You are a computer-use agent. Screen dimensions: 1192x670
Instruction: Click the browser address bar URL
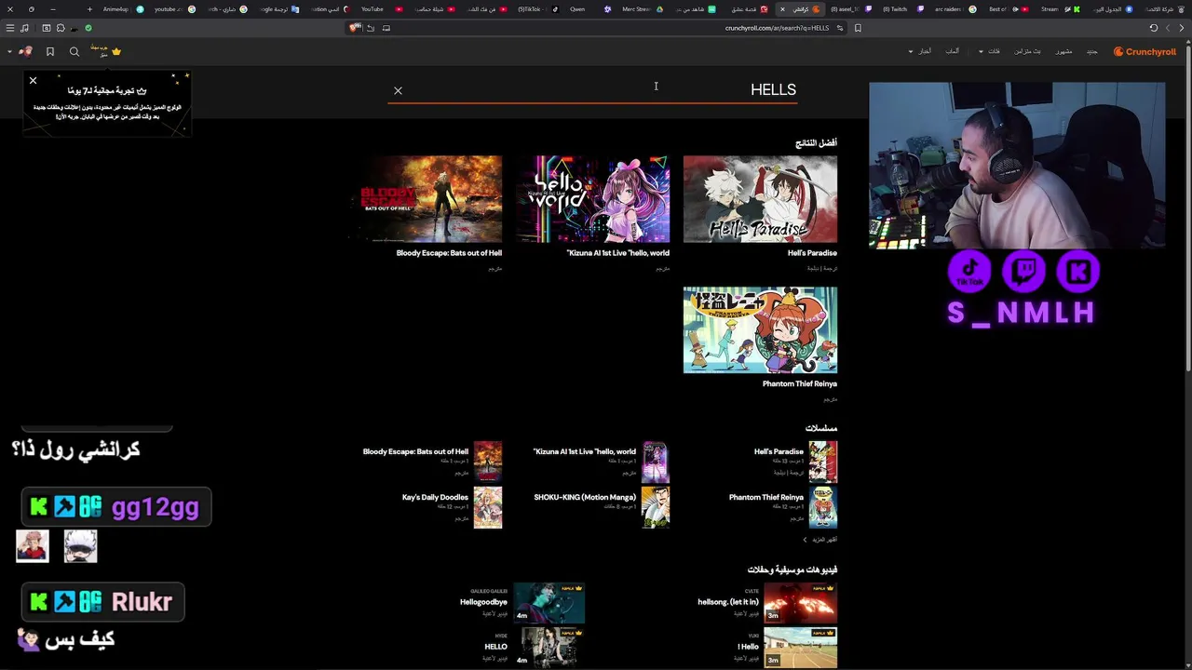tap(777, 28)
